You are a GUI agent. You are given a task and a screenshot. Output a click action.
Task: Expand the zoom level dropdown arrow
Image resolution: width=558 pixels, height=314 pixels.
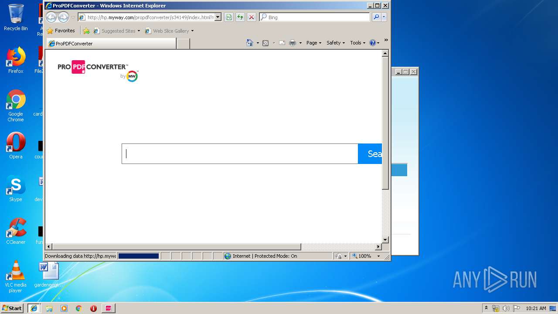[x=378, y=256]
